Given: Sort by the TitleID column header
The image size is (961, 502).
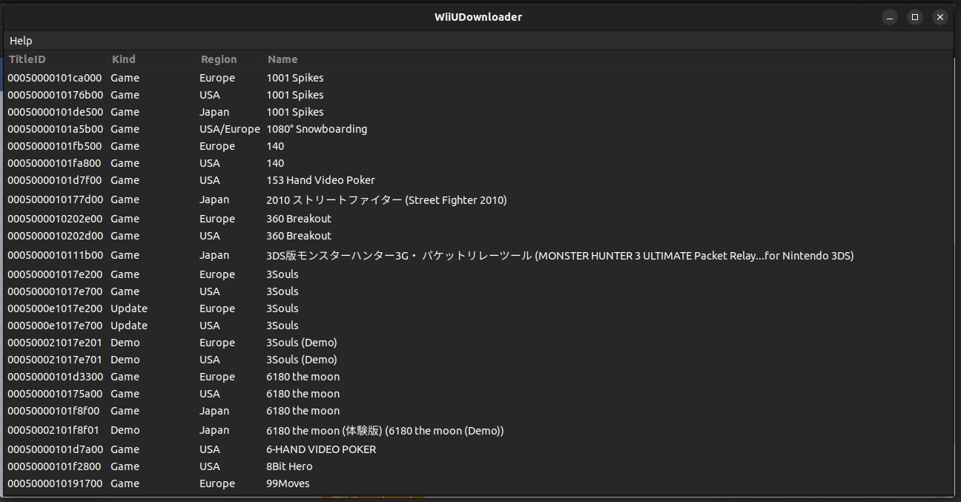Looking at the screenshot, I should point(27,59).
